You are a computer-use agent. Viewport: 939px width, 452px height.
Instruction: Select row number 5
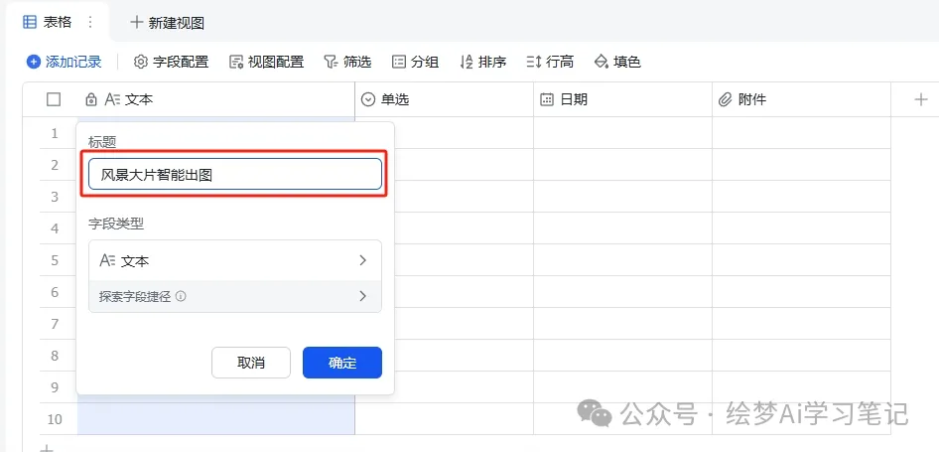coord(55,260)
